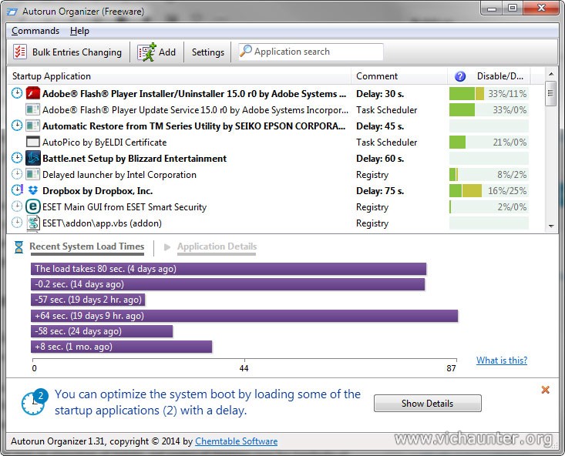
Task: Click the Delayed launcher Intel icon
Action: (33, 174)
